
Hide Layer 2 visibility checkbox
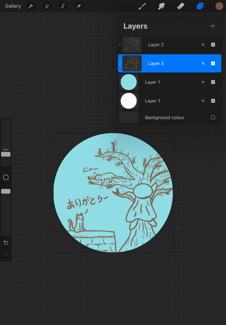pos(213,45)
